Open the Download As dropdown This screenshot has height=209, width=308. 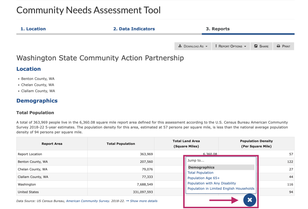coord(192,46)
